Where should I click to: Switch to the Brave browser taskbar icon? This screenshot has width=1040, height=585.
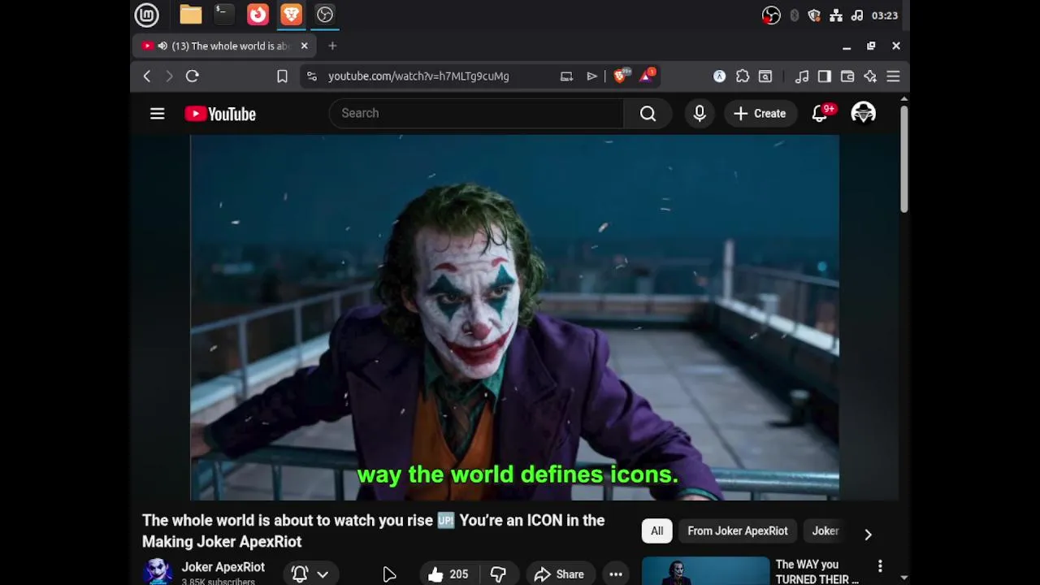coord(291,15)
